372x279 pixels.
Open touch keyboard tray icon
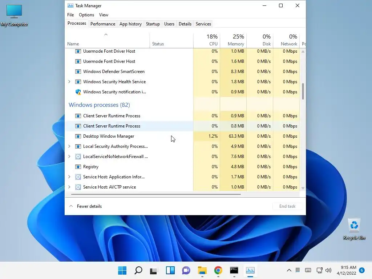(308, 270)
